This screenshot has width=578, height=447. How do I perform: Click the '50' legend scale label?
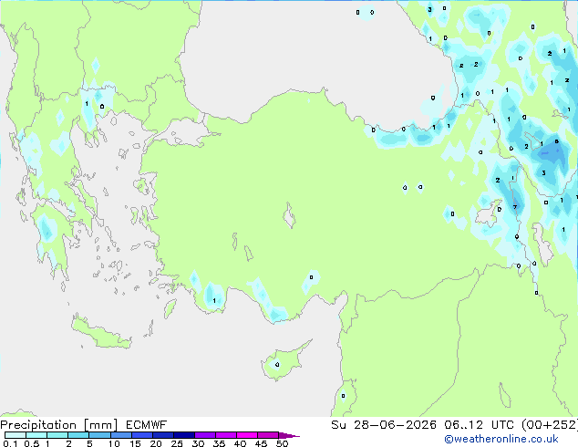282,443
